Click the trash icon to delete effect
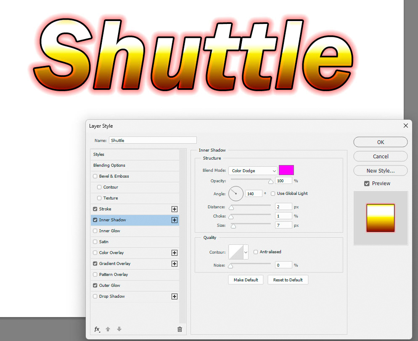Viewport: 418px width, 341px height. pos(180,329)
